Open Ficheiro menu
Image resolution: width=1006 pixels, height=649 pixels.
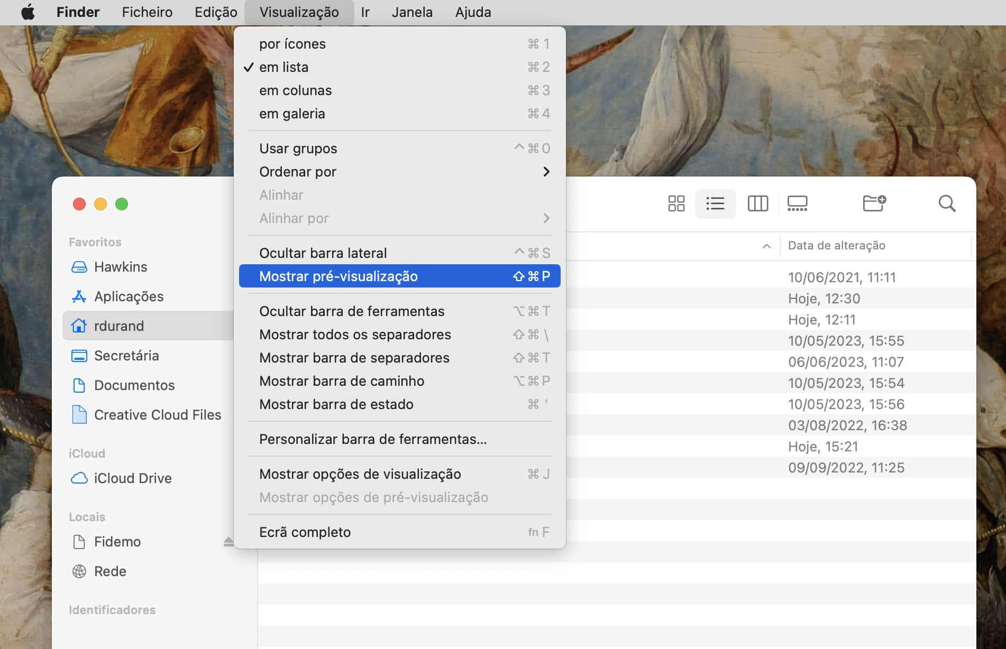click(x=147, y=12)
